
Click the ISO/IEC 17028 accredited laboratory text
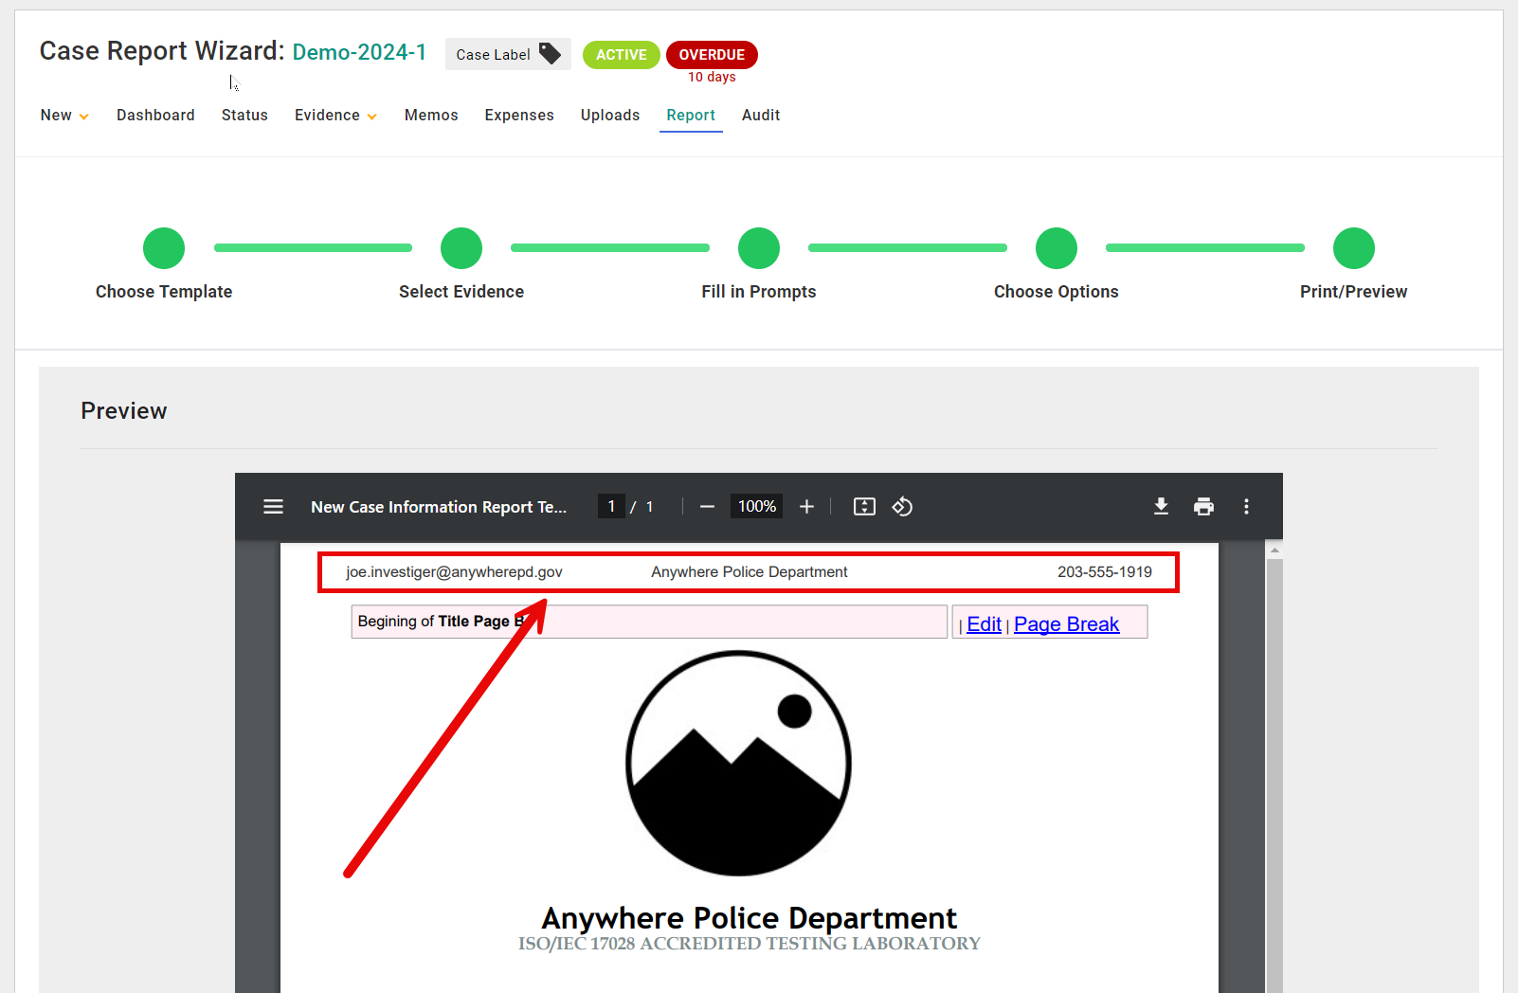[x=750, y=944]
